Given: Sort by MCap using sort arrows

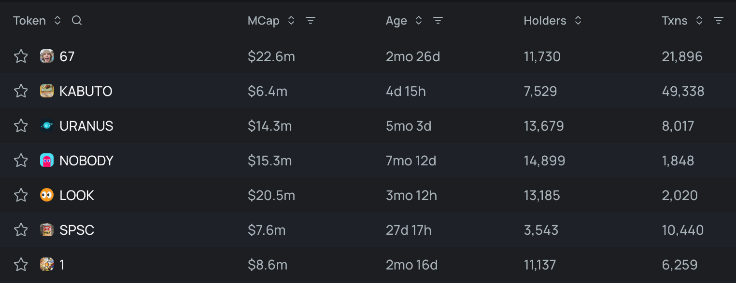Looking at the screenshot, I should (x=291, y=21).
